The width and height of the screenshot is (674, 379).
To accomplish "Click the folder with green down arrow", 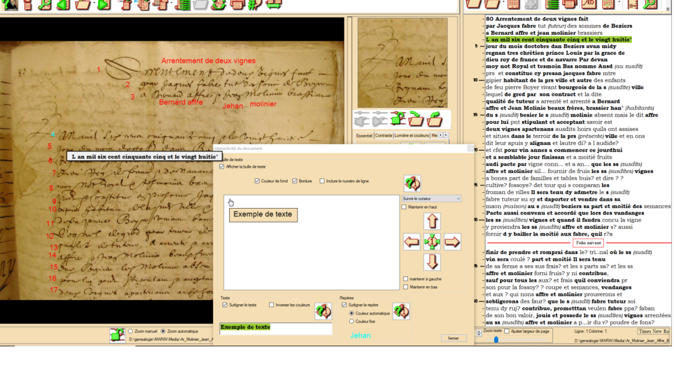I will point(416,118).
